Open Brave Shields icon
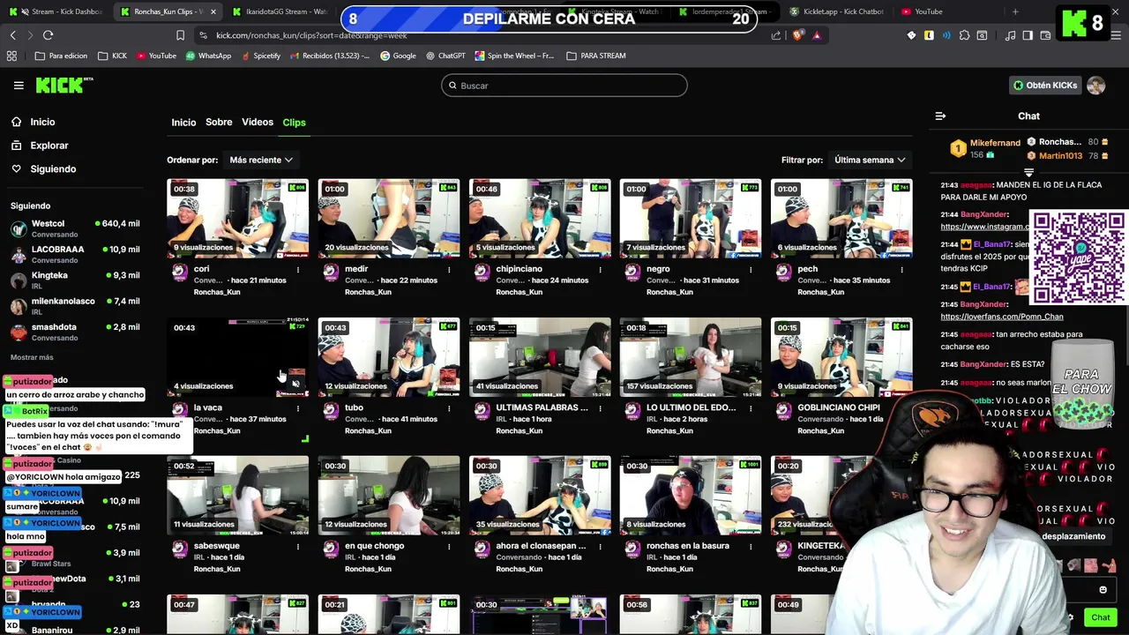The height and width of the screenshot is (635, 1129). 797,35
